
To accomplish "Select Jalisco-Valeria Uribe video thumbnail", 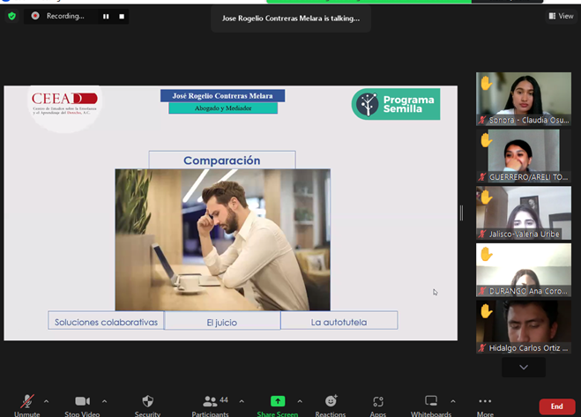I will click(x=524, y=212).
